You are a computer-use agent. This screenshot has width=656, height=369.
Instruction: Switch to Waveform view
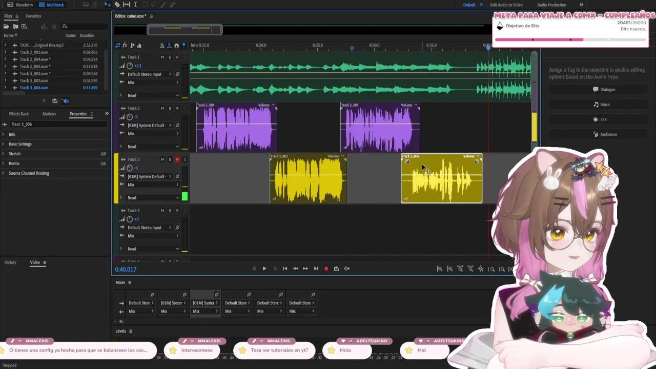[x=20, y=5]
